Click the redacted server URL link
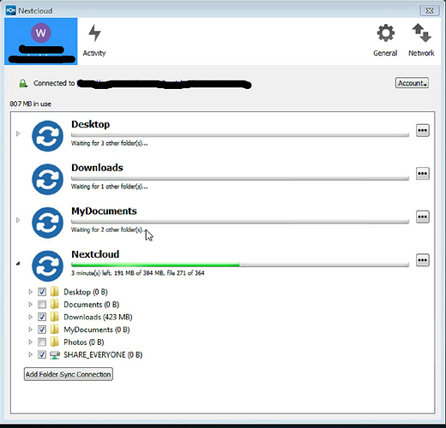This screenshot has height=428, width=446. (165, 84)
